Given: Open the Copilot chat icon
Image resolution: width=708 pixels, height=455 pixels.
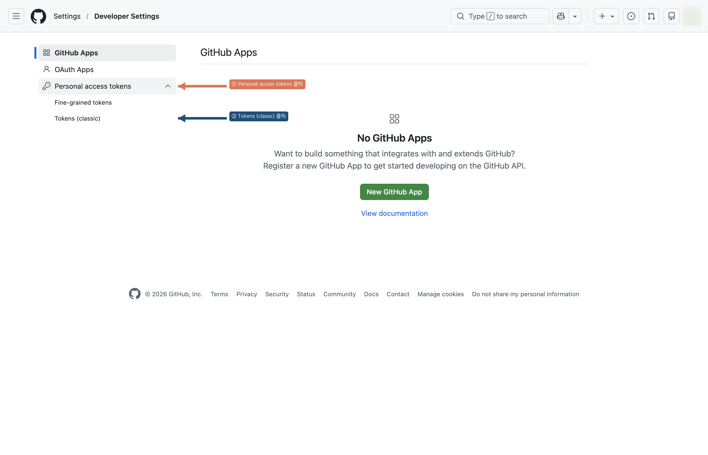Looking at the screenshot, I should (x=561, y=16).
